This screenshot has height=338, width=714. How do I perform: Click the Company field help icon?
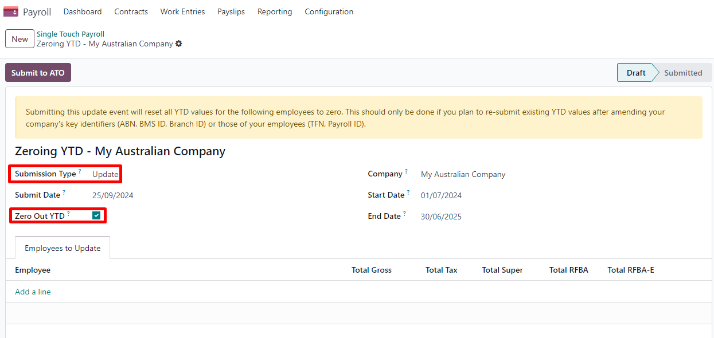(406, 171)
